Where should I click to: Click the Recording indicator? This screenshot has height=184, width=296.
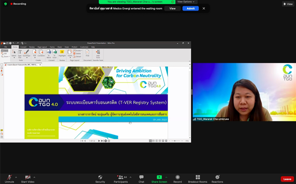[18, 4]
